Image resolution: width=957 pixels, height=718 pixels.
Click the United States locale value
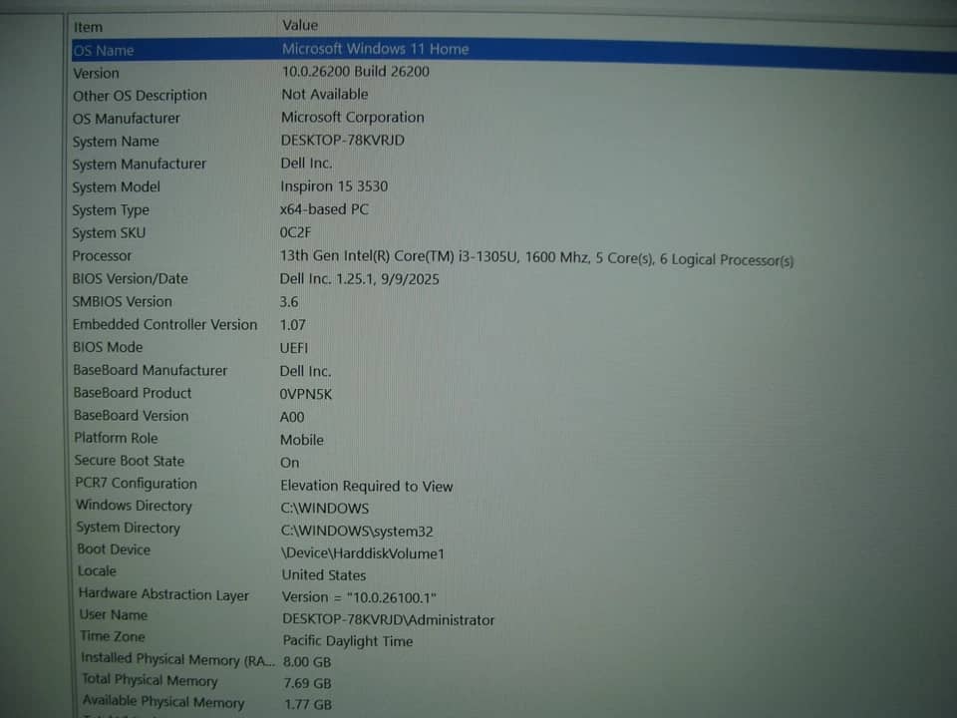click(323, 575)
